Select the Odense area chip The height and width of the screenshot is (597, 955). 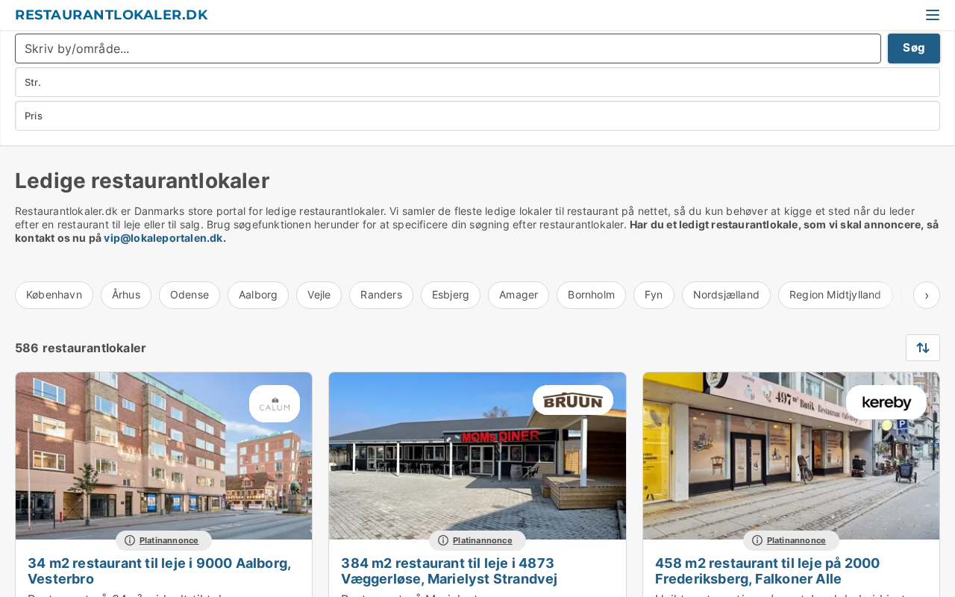190,295
